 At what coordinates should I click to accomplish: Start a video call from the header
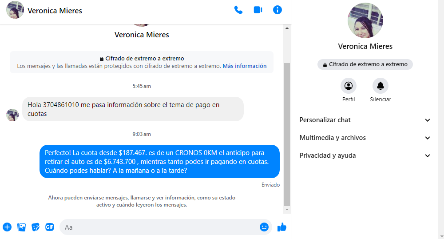click(258, 10)
